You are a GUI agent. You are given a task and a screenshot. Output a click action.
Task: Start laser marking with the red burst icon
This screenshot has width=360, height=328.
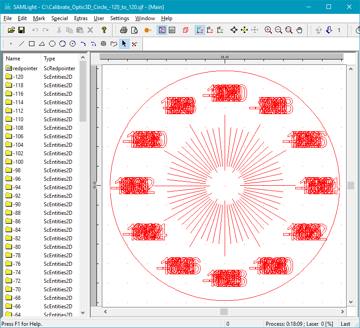coord(148,30)
